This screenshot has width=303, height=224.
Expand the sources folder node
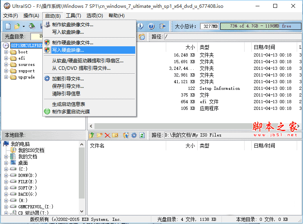6,65
